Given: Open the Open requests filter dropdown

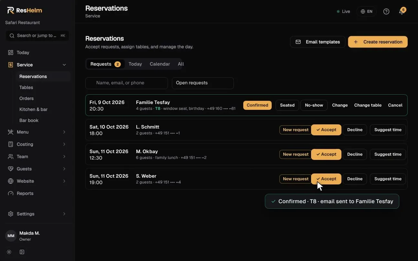Looking at the screenshot, I should [203, 83].
